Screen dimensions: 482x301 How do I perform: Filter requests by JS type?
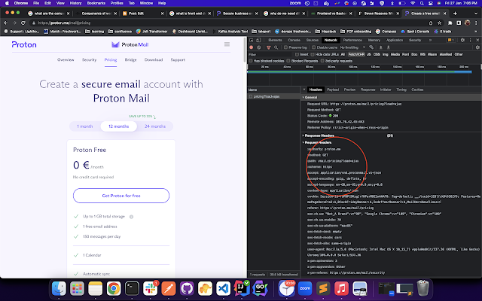(368, 54)
